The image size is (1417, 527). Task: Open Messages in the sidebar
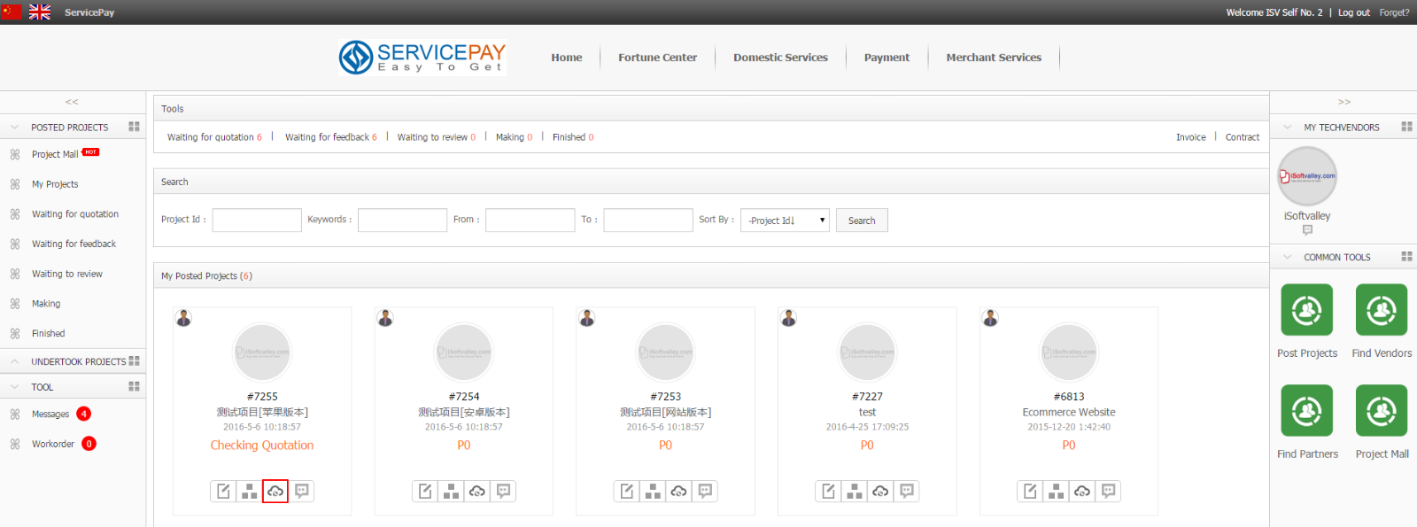pos(50,415)
